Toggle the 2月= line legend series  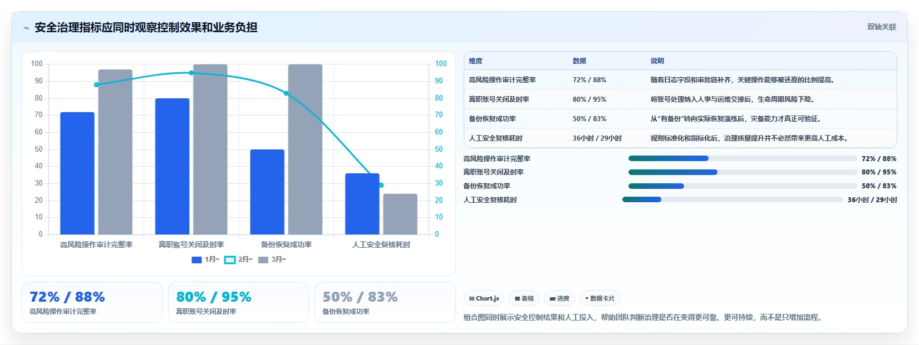[238, 259]
